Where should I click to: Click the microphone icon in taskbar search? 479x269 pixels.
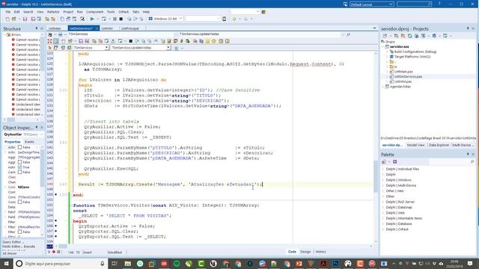tap(103, 264)
